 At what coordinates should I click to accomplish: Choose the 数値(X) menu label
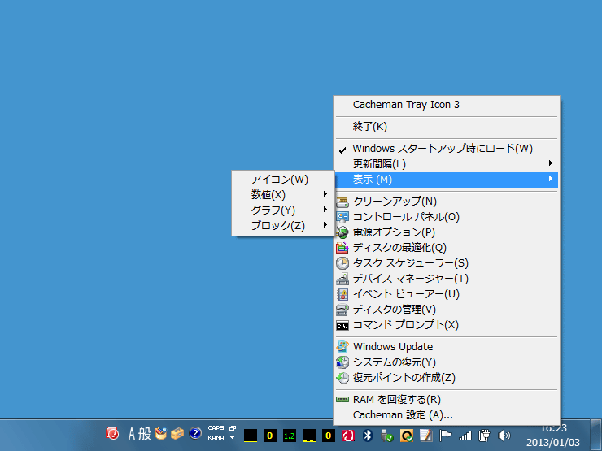pyautogui.click(x=268, y=195)
